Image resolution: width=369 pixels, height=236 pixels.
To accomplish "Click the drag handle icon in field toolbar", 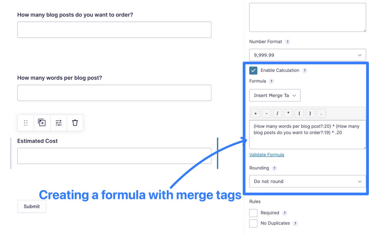I will click(26, 123).
